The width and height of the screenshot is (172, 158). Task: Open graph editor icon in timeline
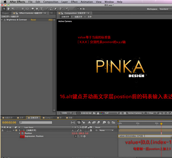[113, 122]
